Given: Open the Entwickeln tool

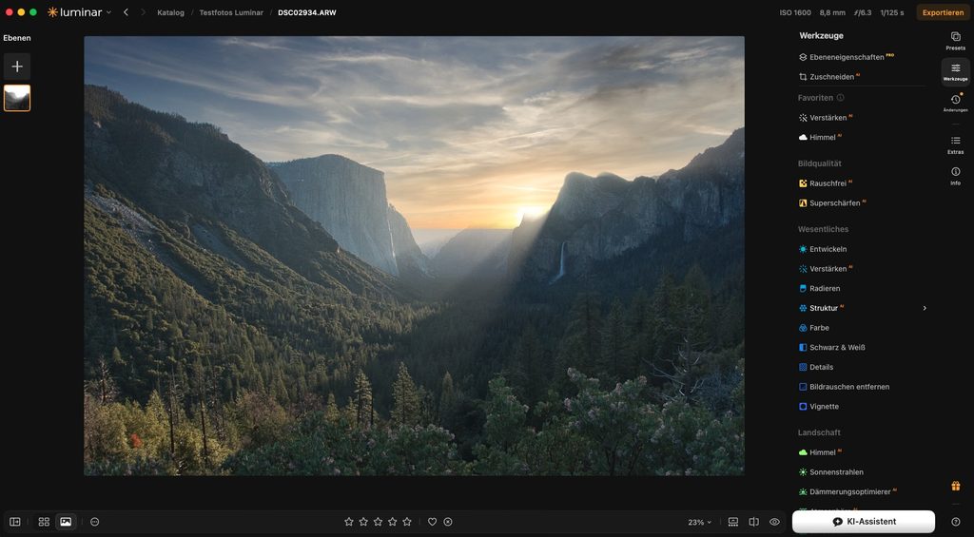Looking at the screenshot, I should pyautogui.click(x=823, y=249).
